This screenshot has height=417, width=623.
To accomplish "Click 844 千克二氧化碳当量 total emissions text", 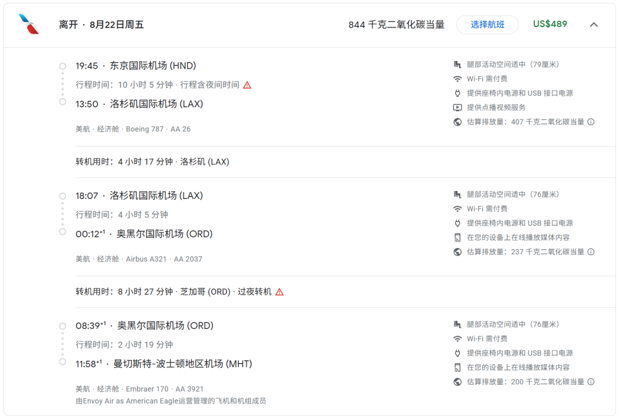I will coord(396,25).
